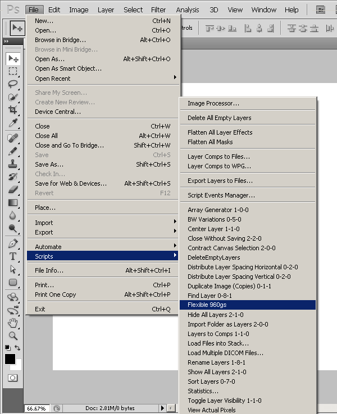This screenshot has height=414, width=337.
Task: Select the Rectangular Marquee tool
Action: tap(13, 71)
